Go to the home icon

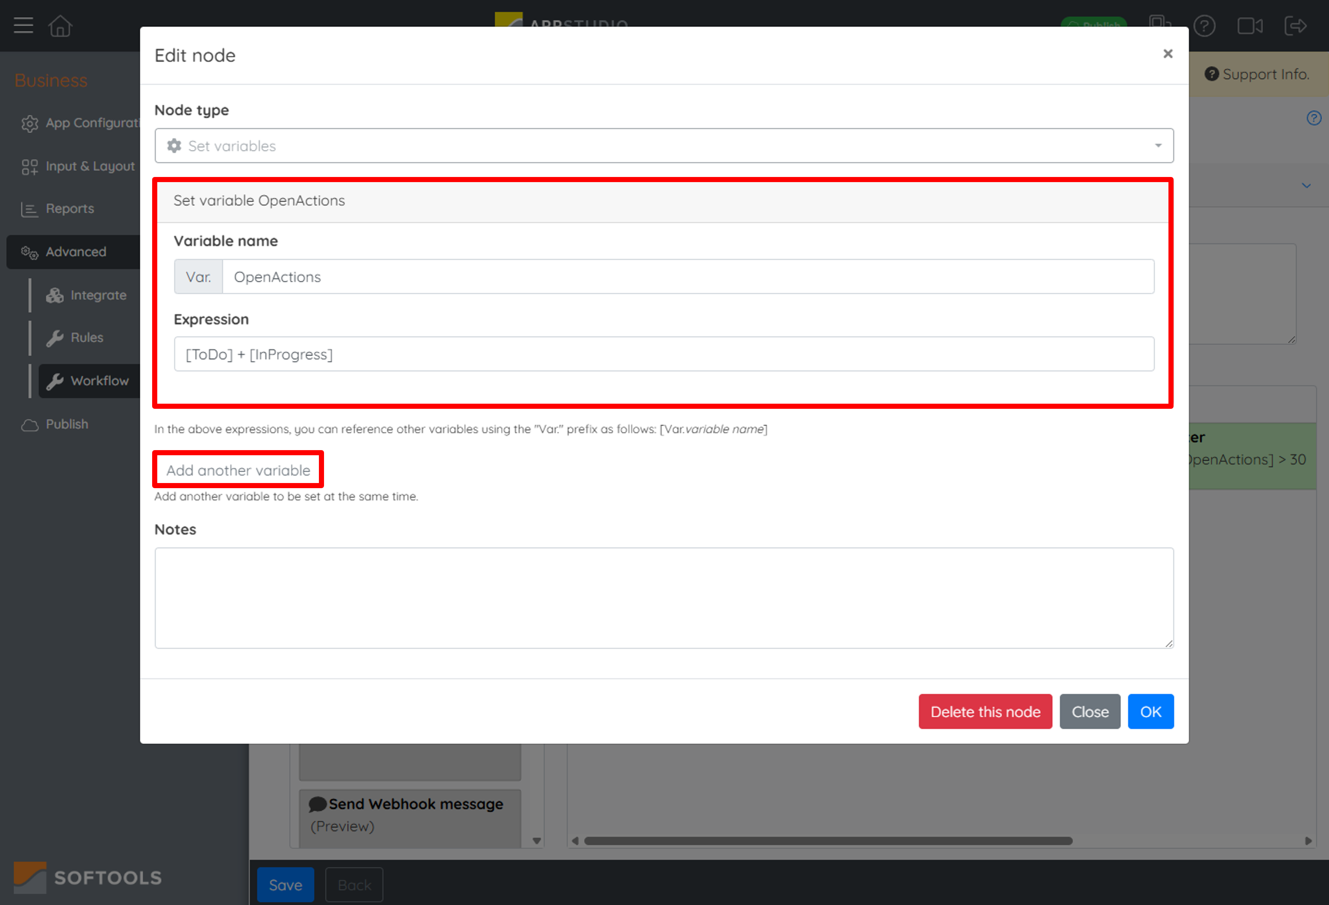[x=60, y=26]
